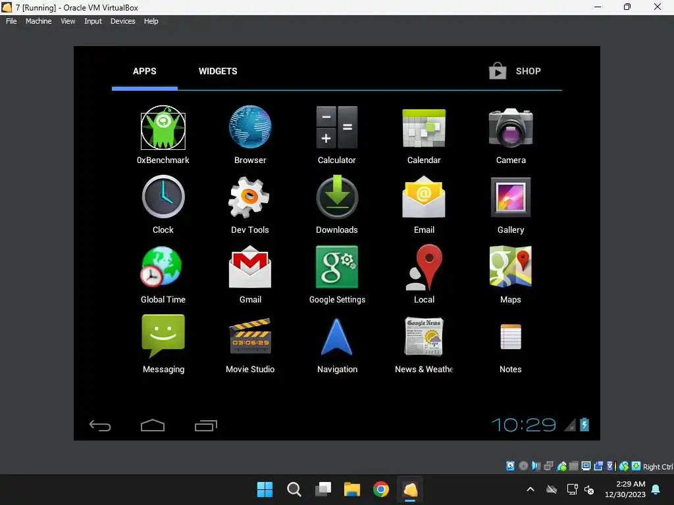Open the VirtualBox Input menu

pyautogui.click(x=93, y=21)
